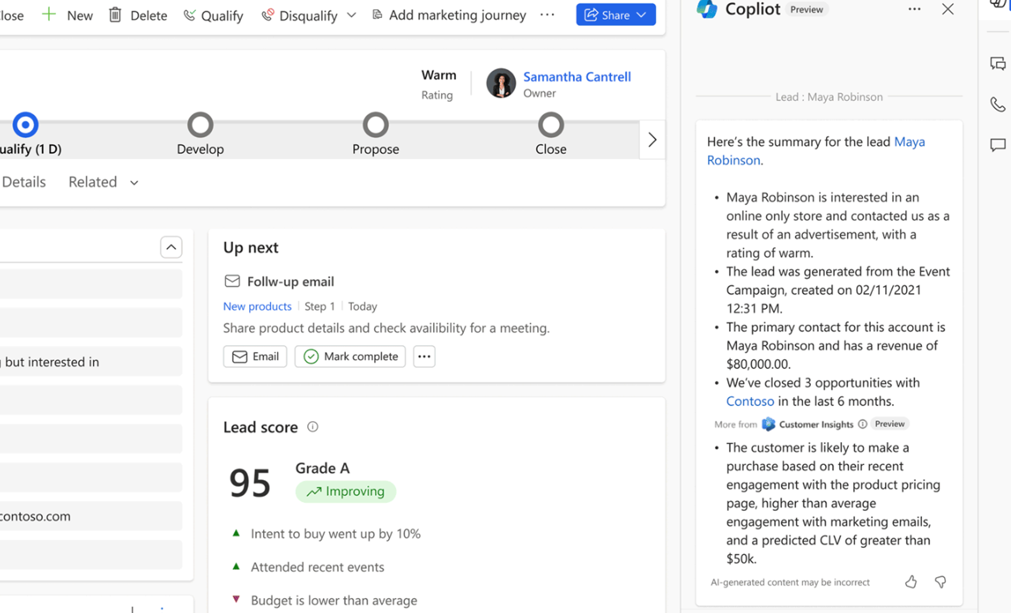1011x613 pixels.
Task: Open the chat bubbles icon in sidebar
Action: click(x=997, y=63)
